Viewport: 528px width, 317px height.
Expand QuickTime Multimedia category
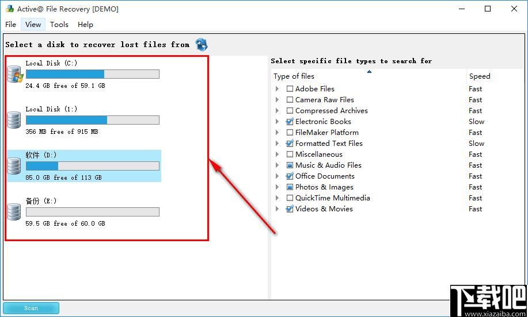pos(277,198)
